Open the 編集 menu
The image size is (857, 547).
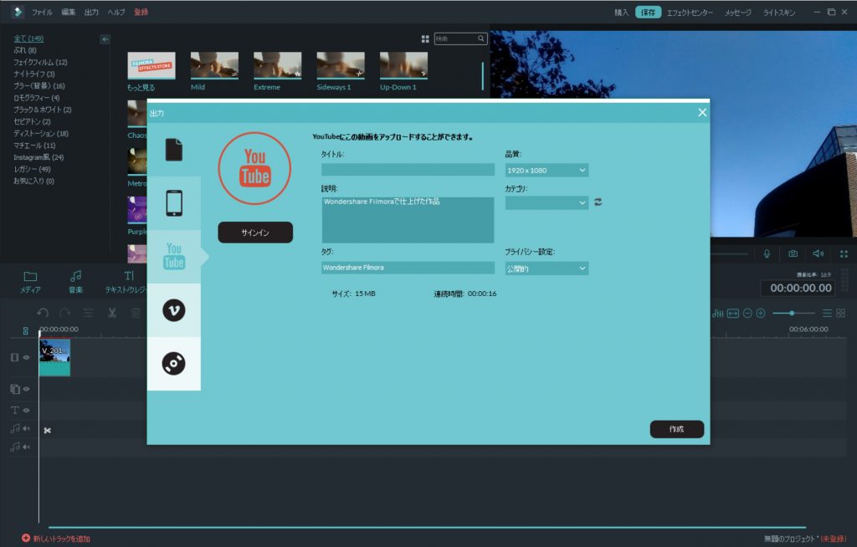[x=69, y=12]
